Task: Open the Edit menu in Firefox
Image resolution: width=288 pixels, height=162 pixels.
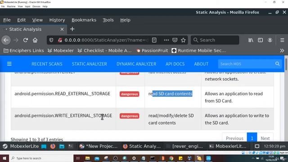Action: click(21, 20)
